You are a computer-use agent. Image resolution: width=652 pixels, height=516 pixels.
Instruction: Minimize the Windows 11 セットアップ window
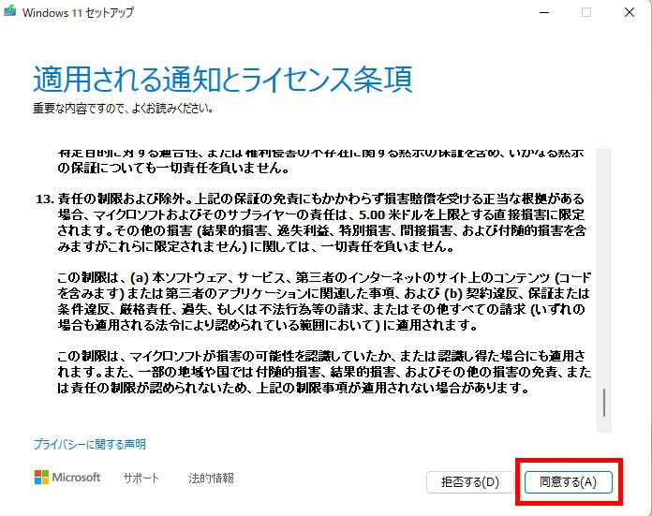pyautogui.click(x=544, y=12)
